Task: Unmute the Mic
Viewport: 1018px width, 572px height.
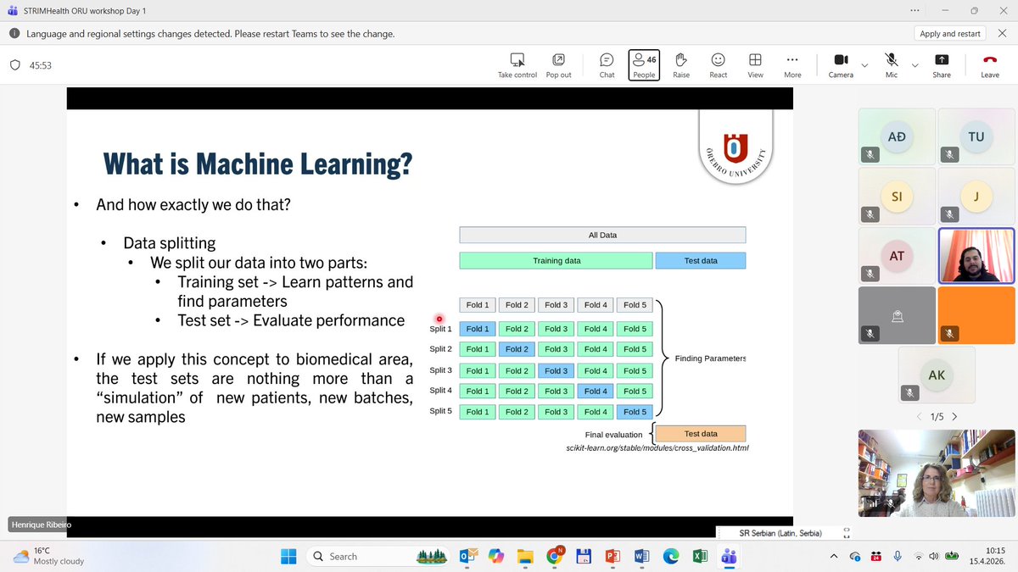Action: pos(891,66)
